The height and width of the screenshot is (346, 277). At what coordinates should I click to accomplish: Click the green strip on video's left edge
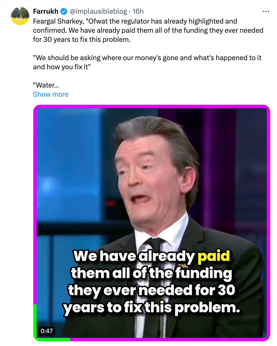[35, 321]
